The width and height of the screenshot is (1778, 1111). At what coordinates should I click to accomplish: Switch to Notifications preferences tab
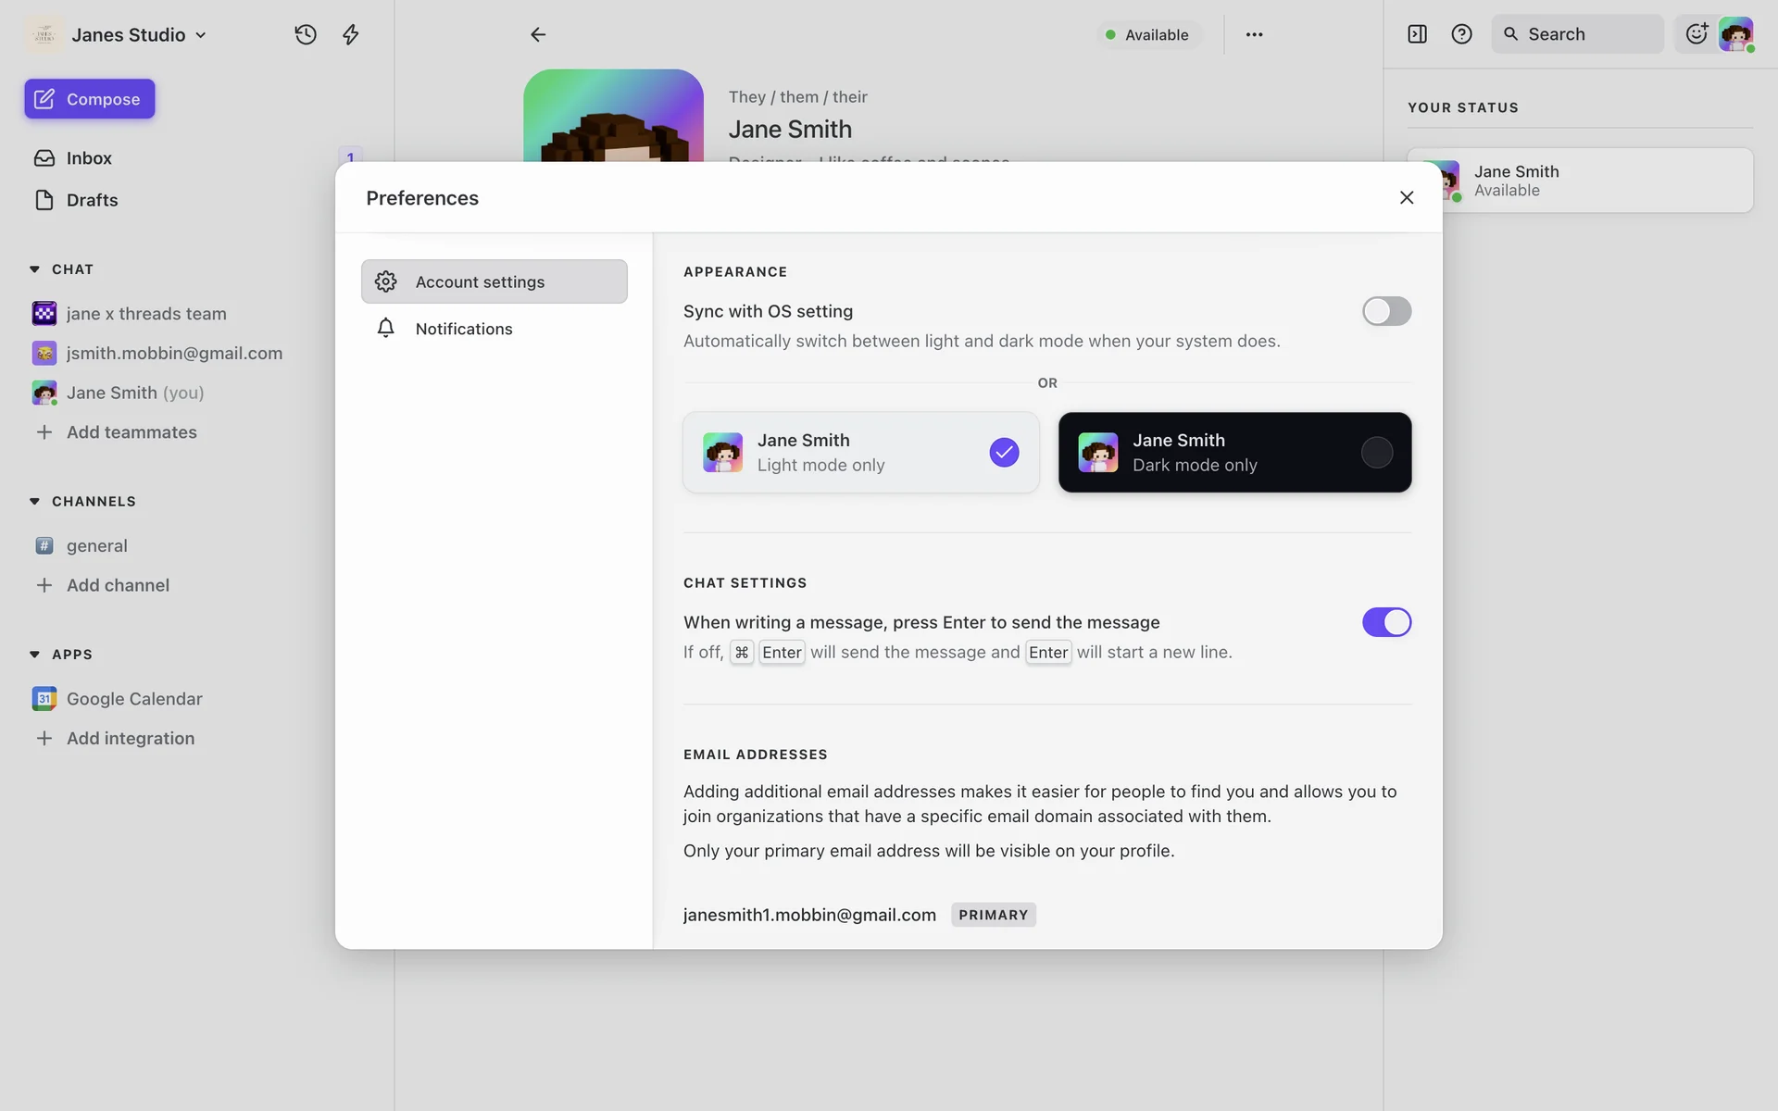[463, 329]
